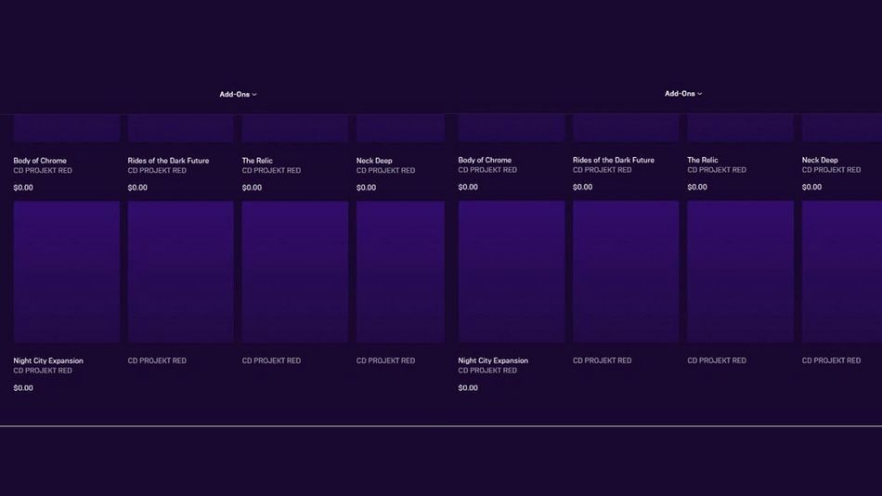
Task: Click $0.00 price under The Relic, left-hand page
Action: 252,188
